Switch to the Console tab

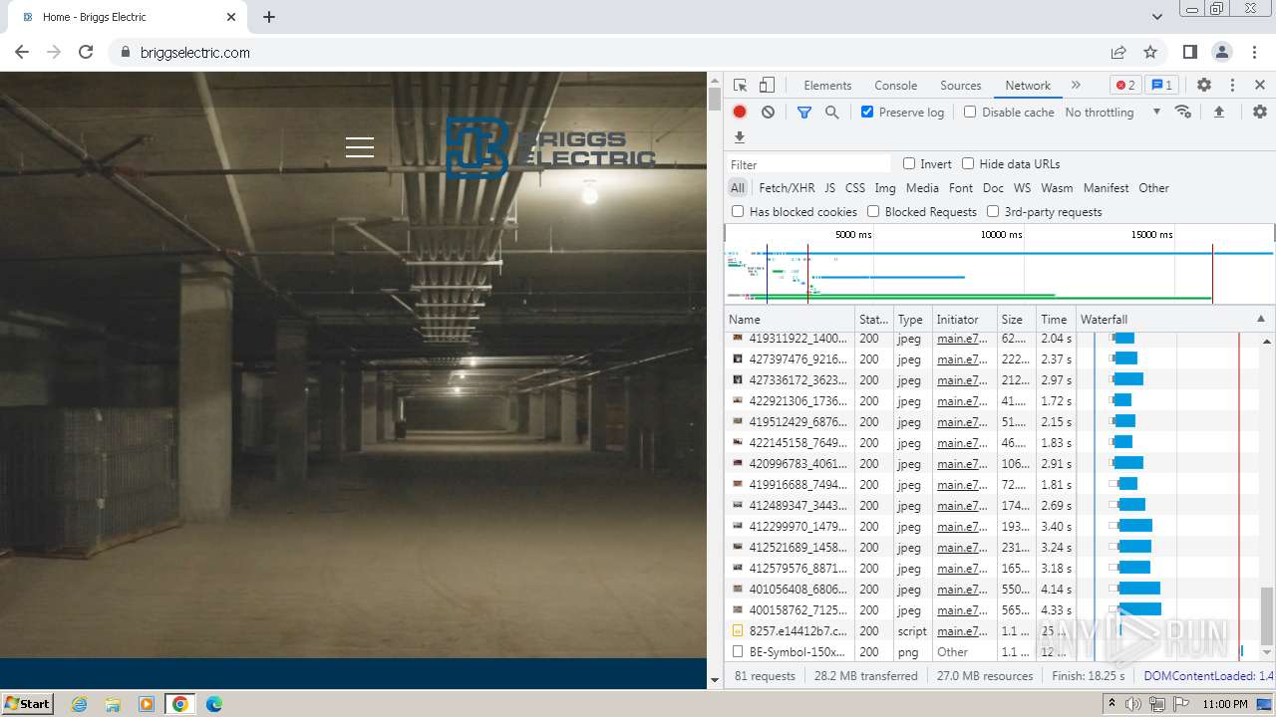[x=895, y=85]
